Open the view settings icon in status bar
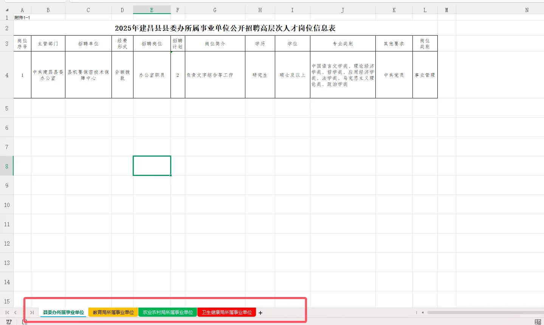Image resolution: width=544 pixels, height=325 pixels. [538, 322]
